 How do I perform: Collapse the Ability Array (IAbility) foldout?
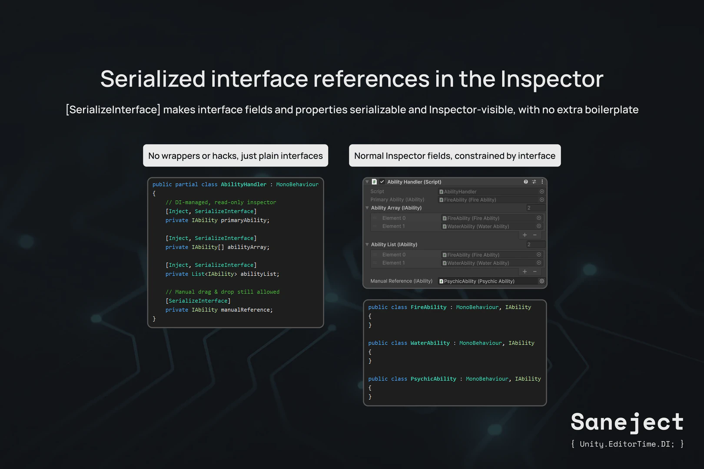[x=367, y=208]
